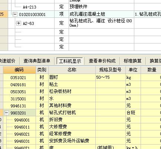This screenshot has width=161, height=149.
Task: Select the m3 unit cell for 粘土
Action: 133,84
